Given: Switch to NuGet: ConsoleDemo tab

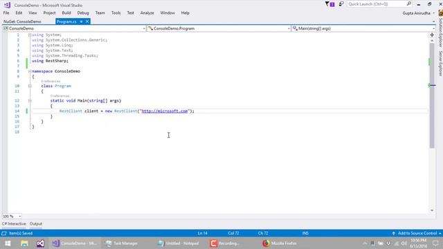Looking at the screenshot, I should click(22, 21).
